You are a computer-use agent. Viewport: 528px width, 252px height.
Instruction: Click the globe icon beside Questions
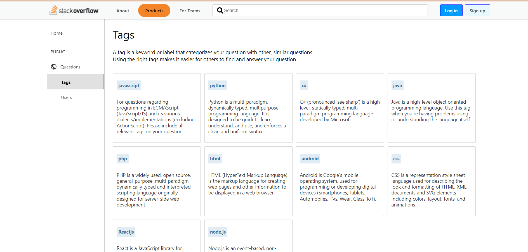click(54, 67)
